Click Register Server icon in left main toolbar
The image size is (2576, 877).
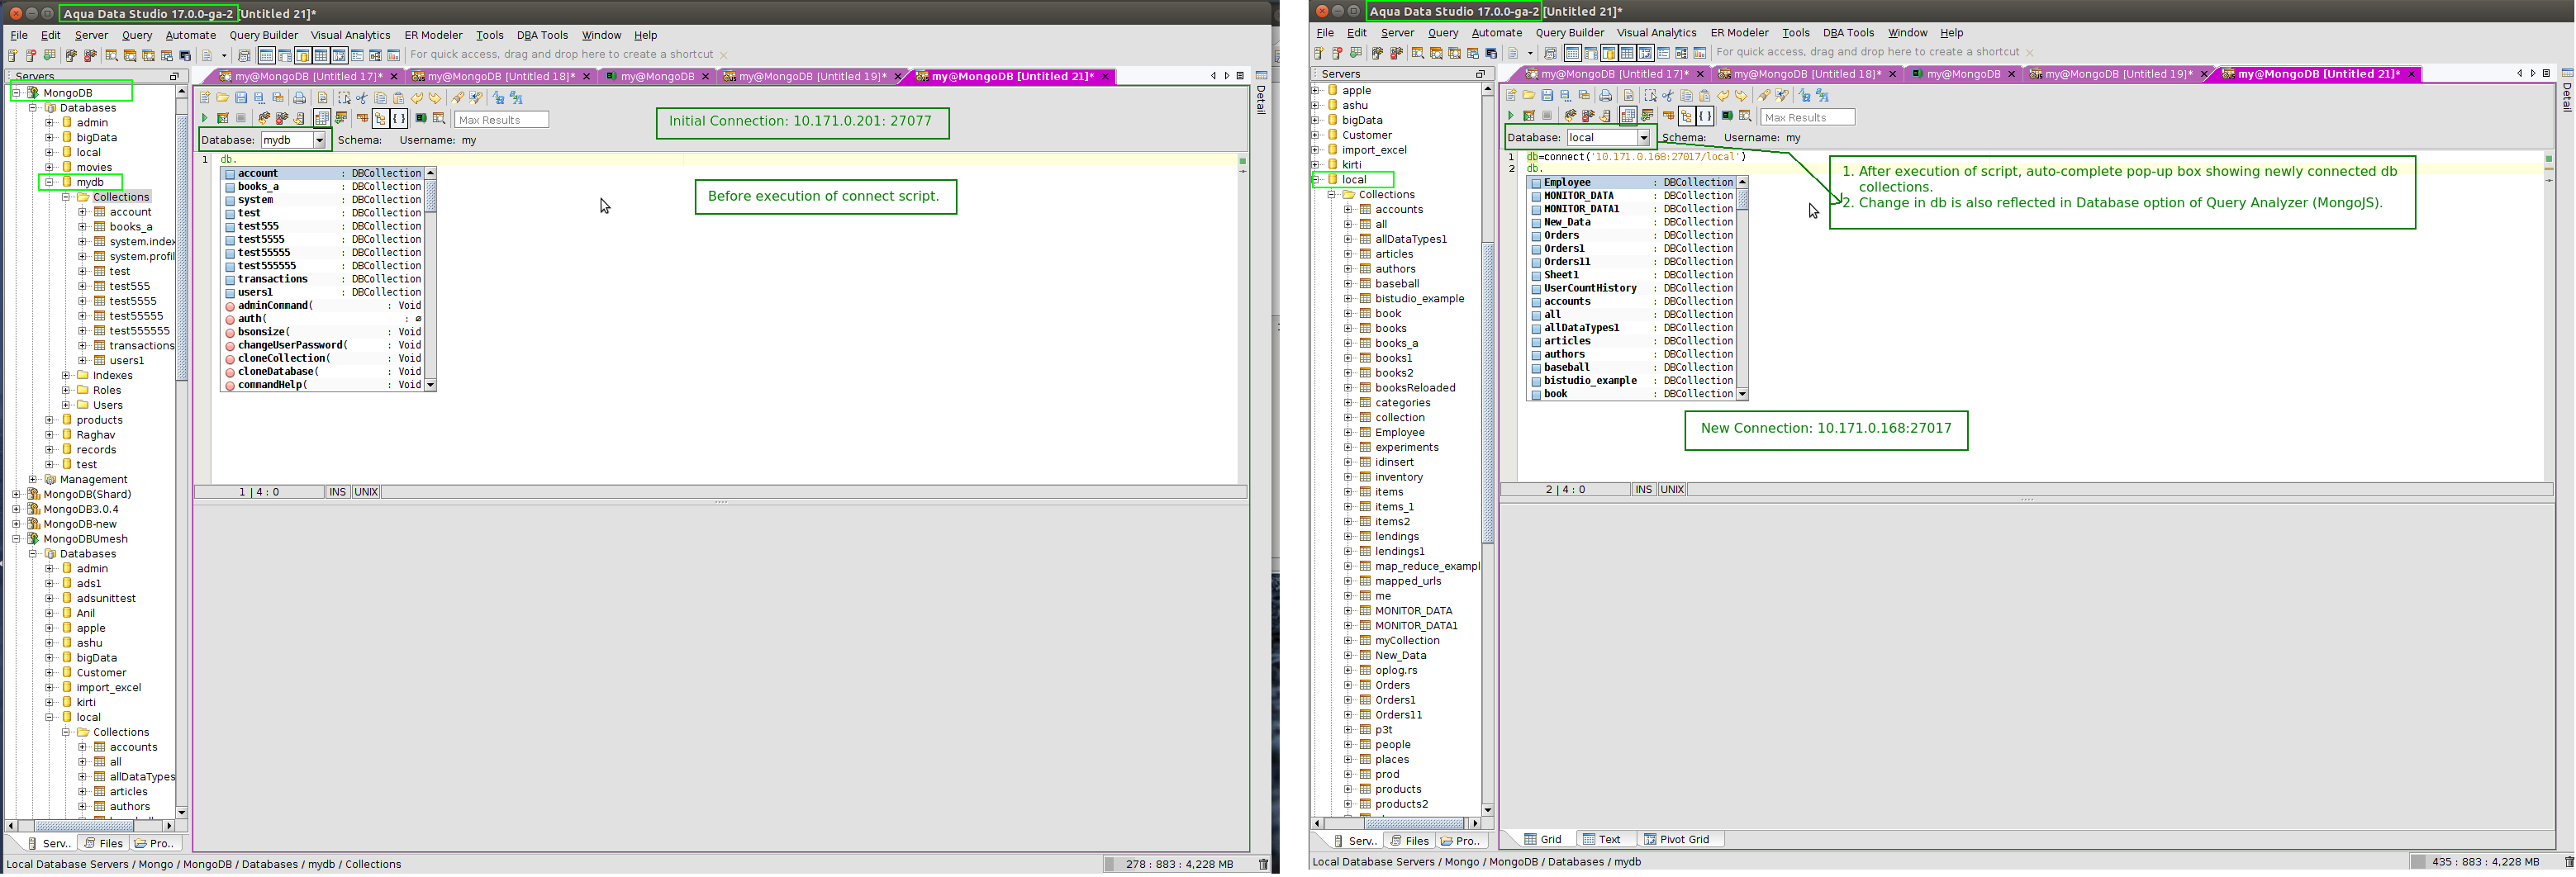tap(13, 55)
